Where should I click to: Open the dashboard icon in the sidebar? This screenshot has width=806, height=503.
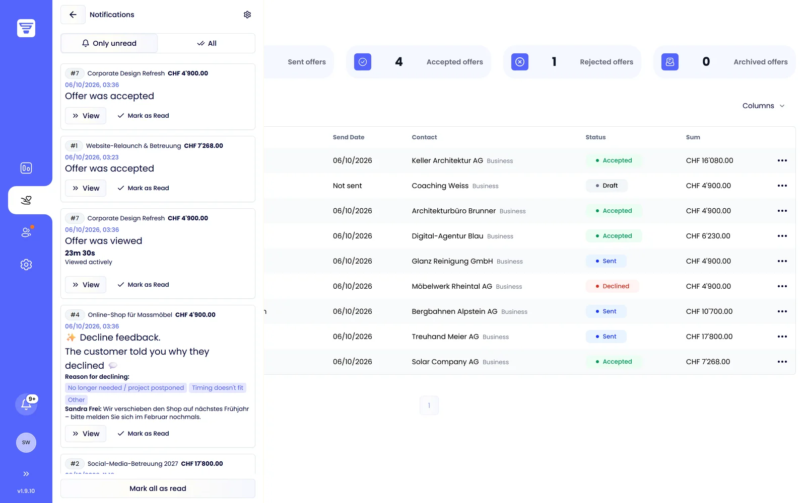26,168
